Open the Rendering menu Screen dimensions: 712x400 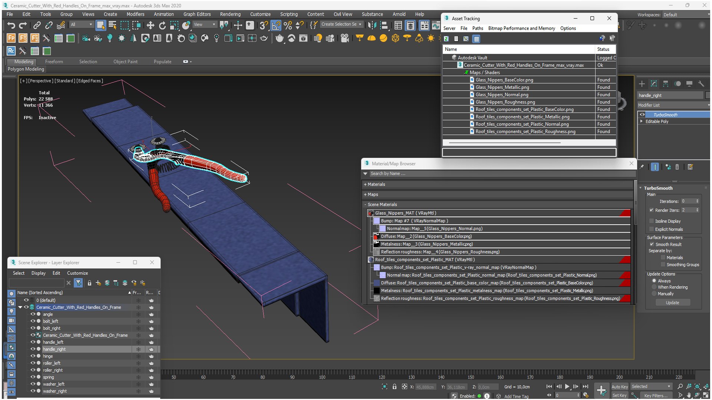pyautogui.click(x=230, y=14)
